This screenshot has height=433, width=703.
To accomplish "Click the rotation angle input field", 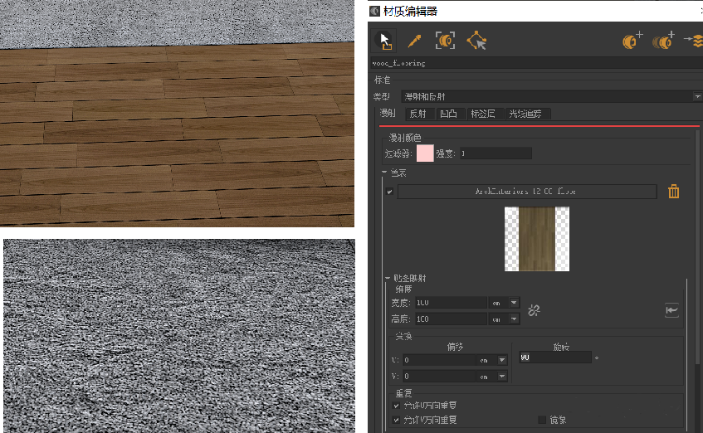I will click(554, 357).
